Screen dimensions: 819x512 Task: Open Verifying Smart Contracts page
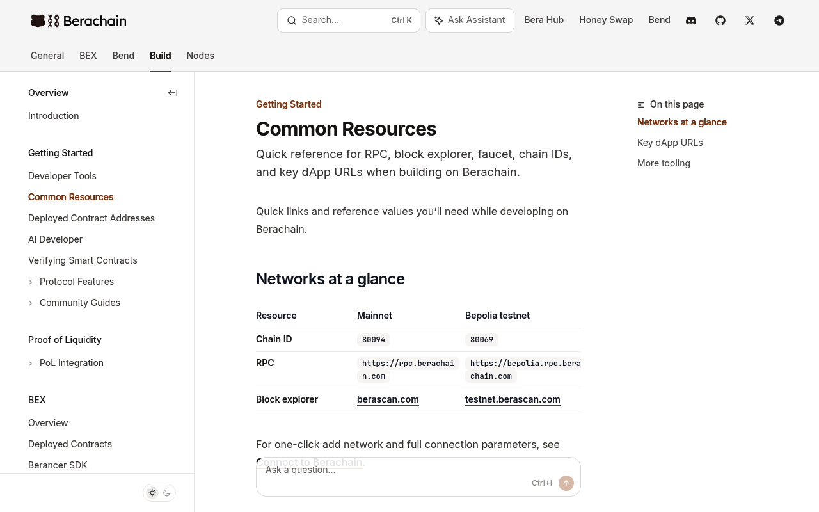click(x=83, y=260)
